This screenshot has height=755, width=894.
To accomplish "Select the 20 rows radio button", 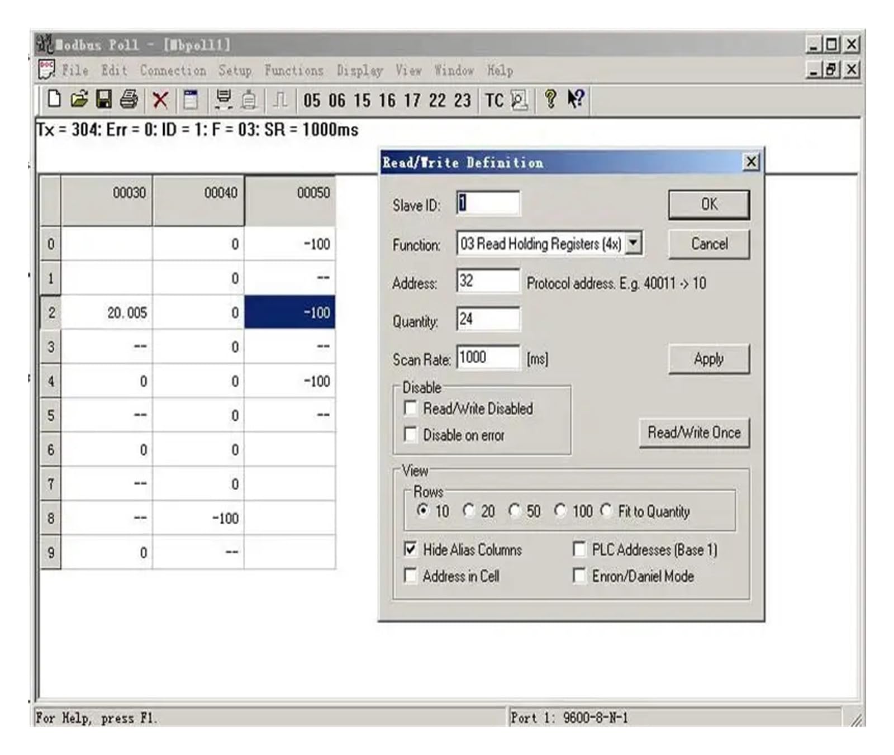I will coord(468,510).
